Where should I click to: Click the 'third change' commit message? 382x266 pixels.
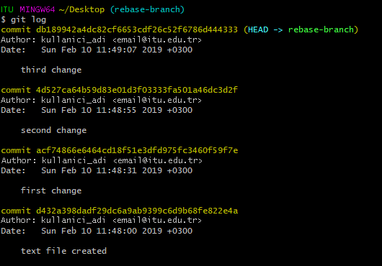pos(51,70)
